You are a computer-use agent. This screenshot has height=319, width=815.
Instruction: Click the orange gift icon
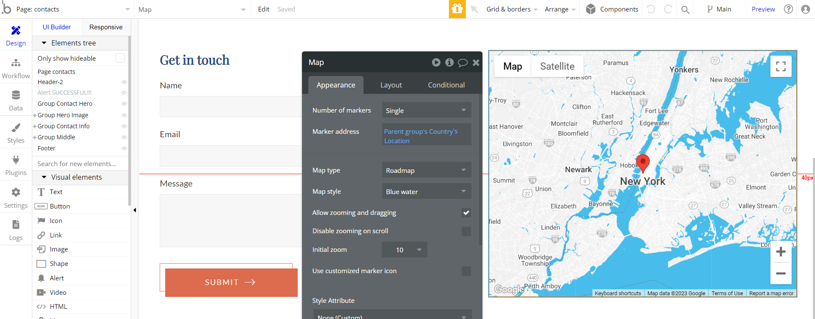coord(457,9)
